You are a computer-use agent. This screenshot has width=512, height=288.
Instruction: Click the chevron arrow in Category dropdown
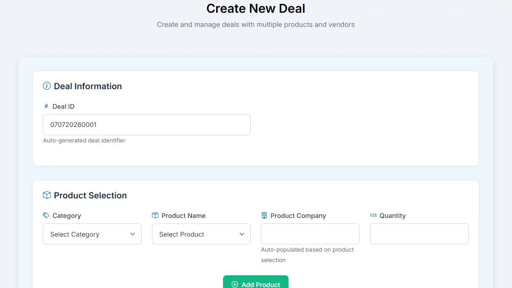132,234
